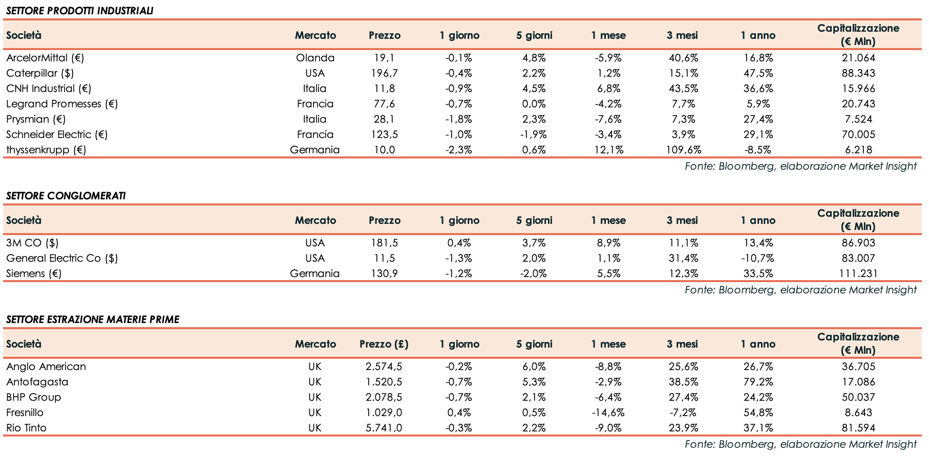The width and height of the screenshot is (929, 459).
Task: Click the Settore Prodotti Industriali heading
Action: (x=79, y=11)
